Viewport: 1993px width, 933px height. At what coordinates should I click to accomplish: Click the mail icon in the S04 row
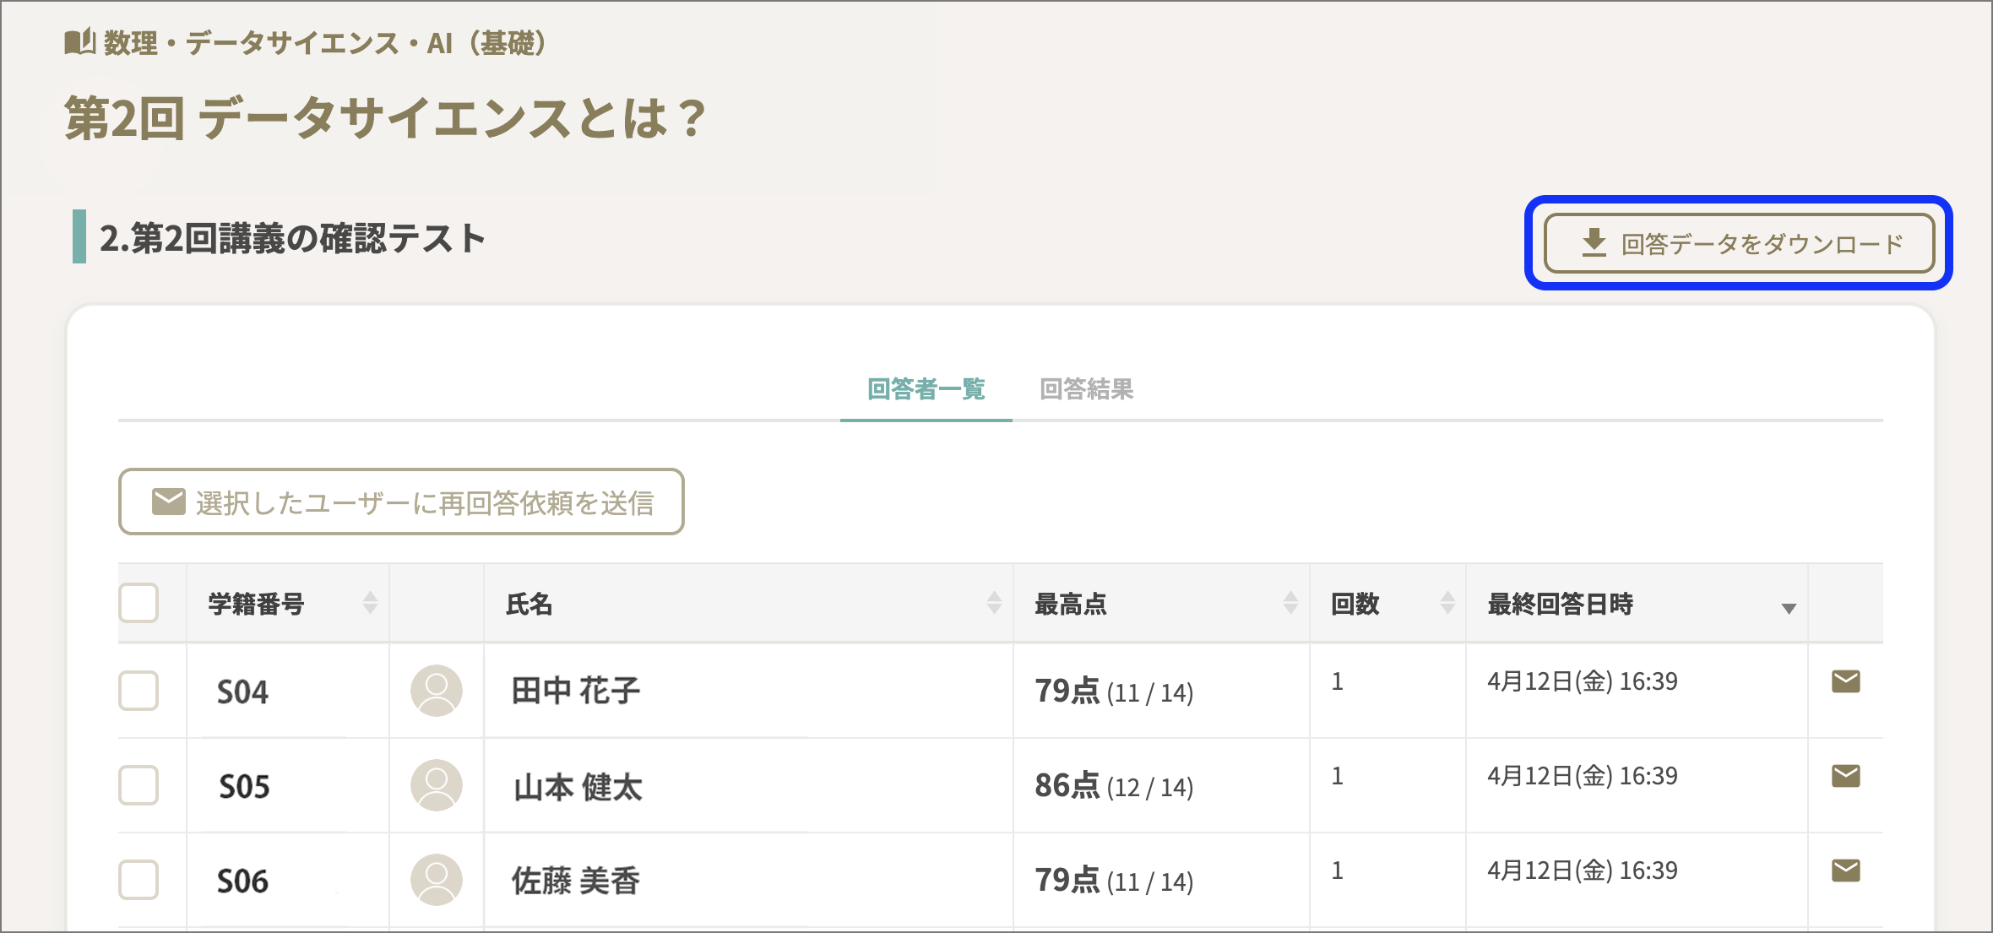tap(1845, 681)
